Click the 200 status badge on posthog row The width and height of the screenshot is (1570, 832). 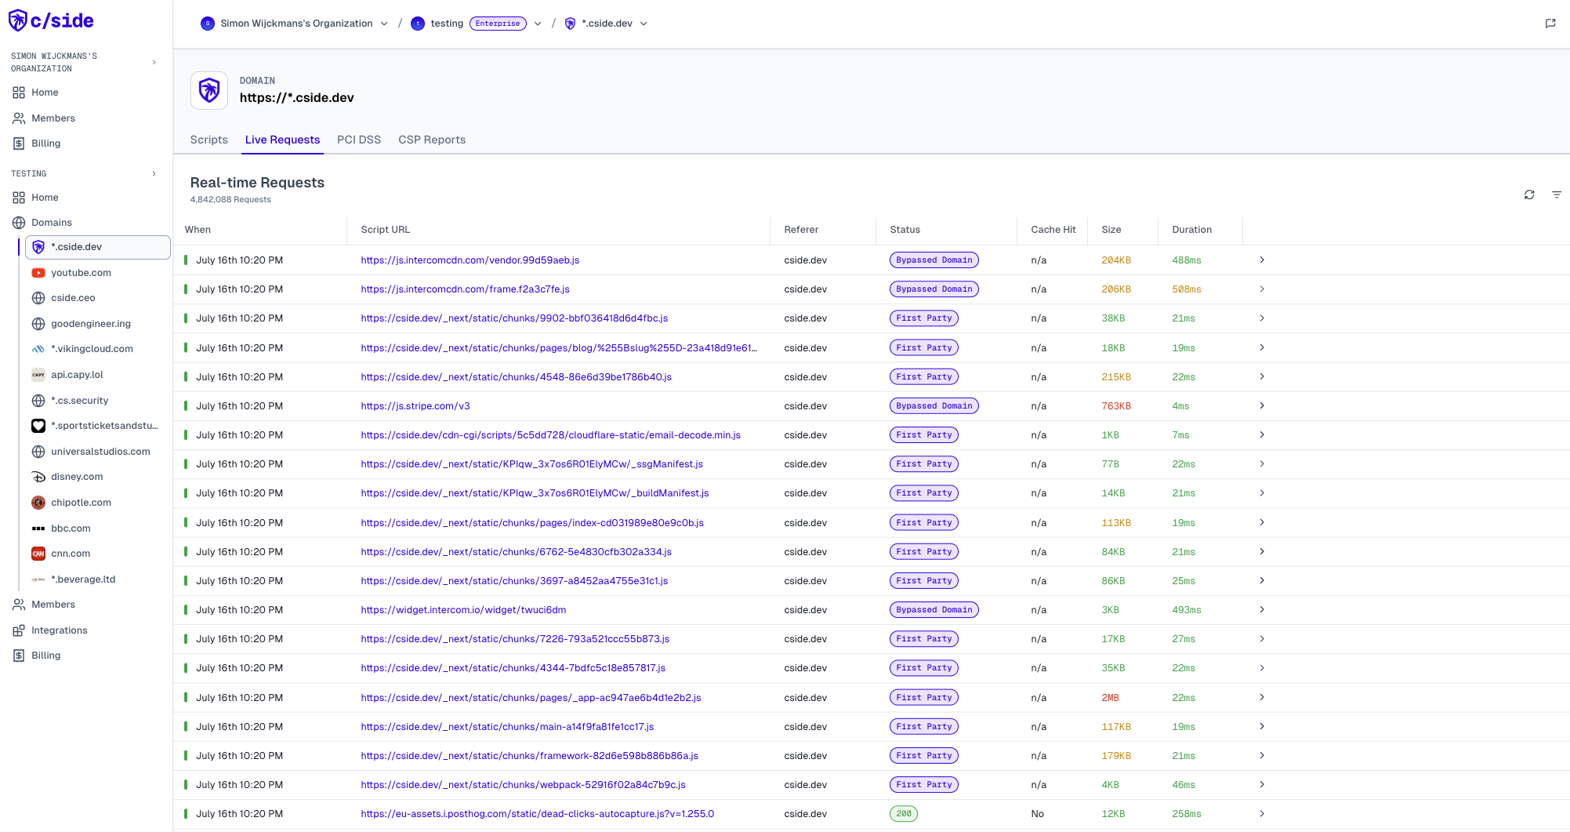903,814
